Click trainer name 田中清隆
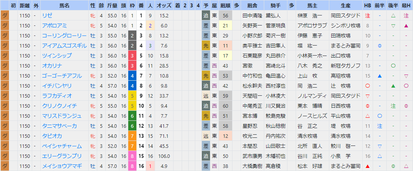Image resolution: width=413 pixels, height=171 pixels. [252, 16]
